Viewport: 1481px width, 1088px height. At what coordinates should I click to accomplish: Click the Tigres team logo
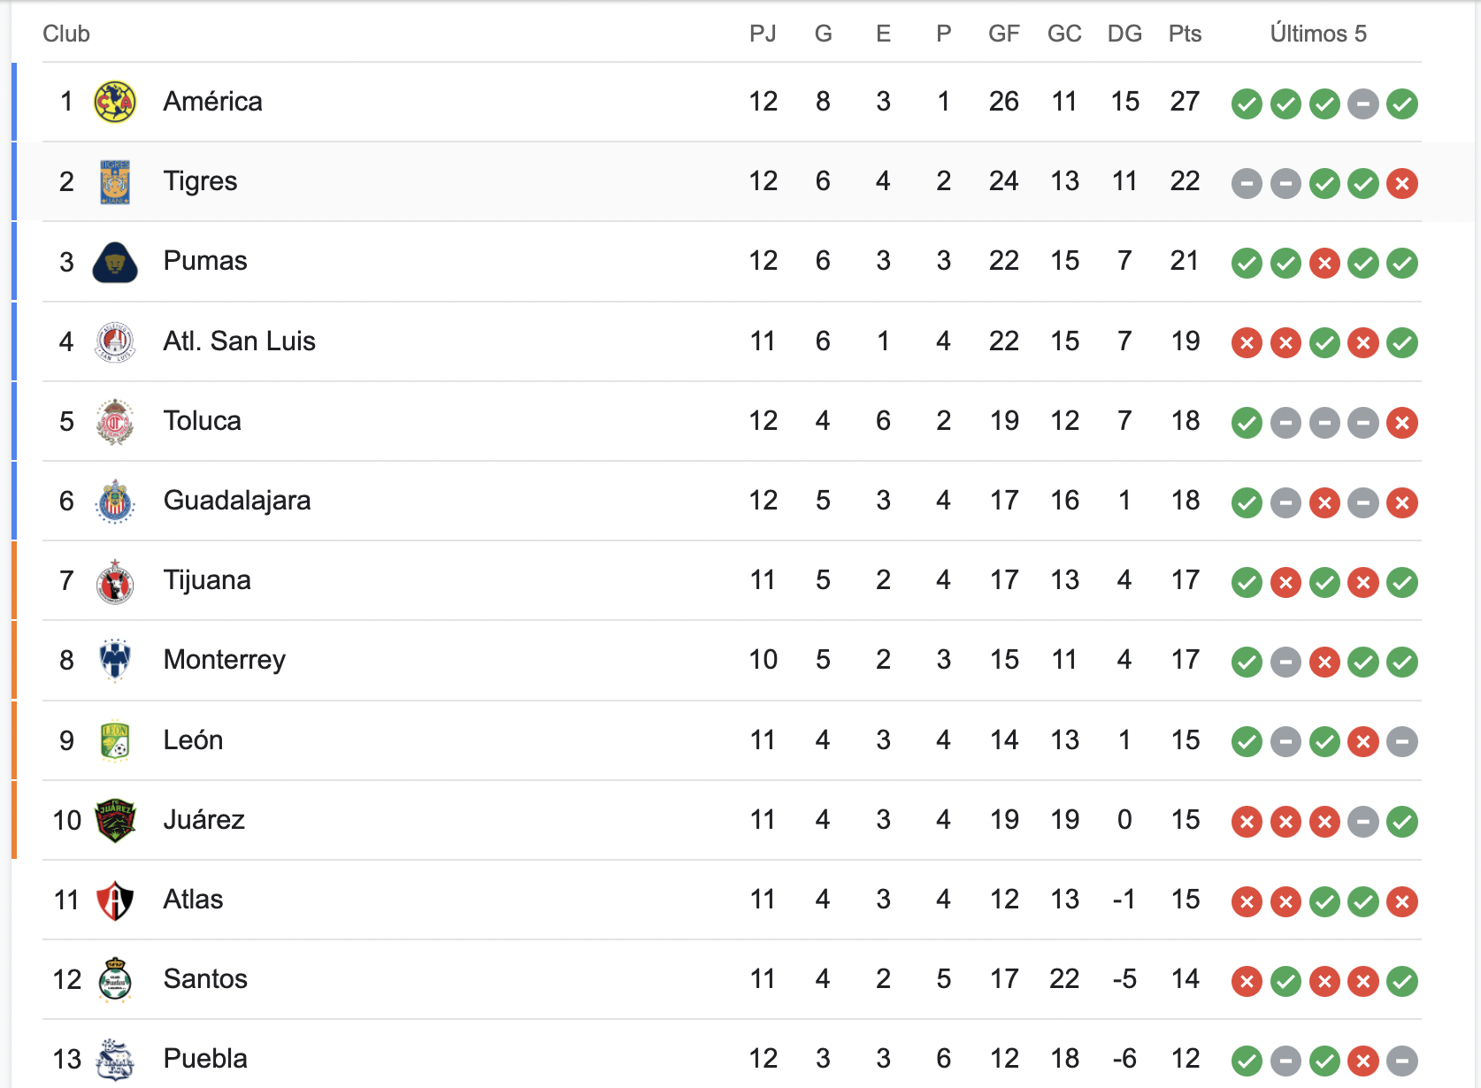(x=115, y=182)
